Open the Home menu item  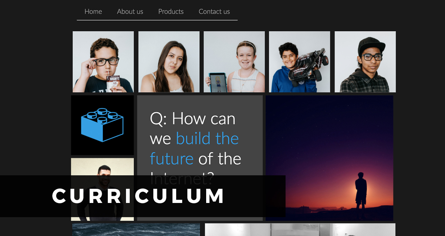pyautogui.click(x=93, y=11)
